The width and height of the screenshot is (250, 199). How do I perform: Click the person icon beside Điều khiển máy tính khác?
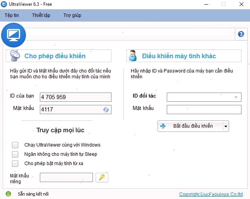tap(133, 56)
